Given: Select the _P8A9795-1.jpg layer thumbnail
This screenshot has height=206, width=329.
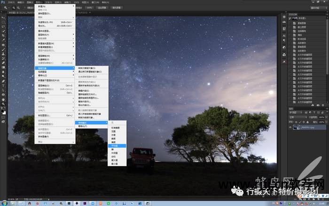Looking at the screenshot, I should click(297, 127).
